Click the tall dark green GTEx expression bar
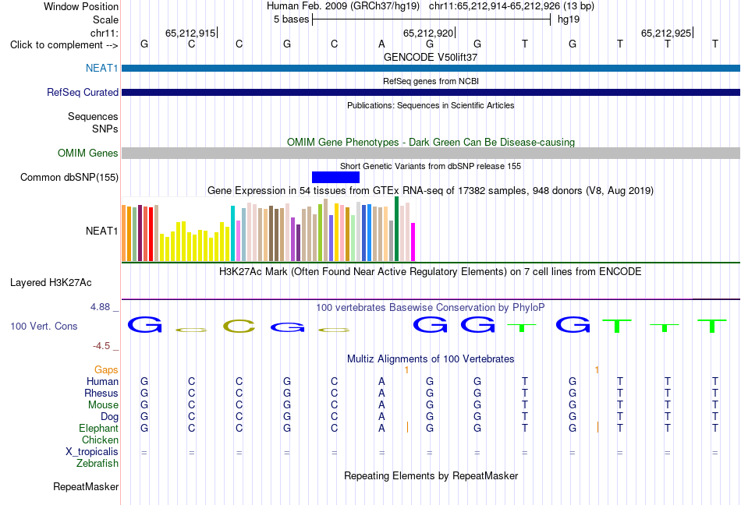The width and height of the screenshot is (741, 505). coord(396,229)
